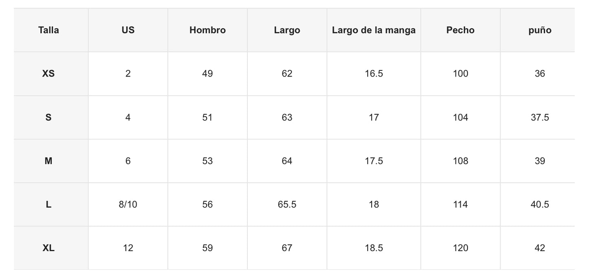Select the 37.5 cuff value cell
This screenshot has height=278, width=589.
click(540, 117)
